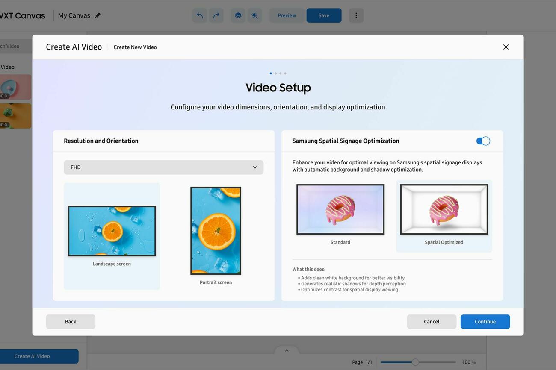Close the Create AI Video dialog
The width and height of the screenshot is (556, 370).
point(506,47)
